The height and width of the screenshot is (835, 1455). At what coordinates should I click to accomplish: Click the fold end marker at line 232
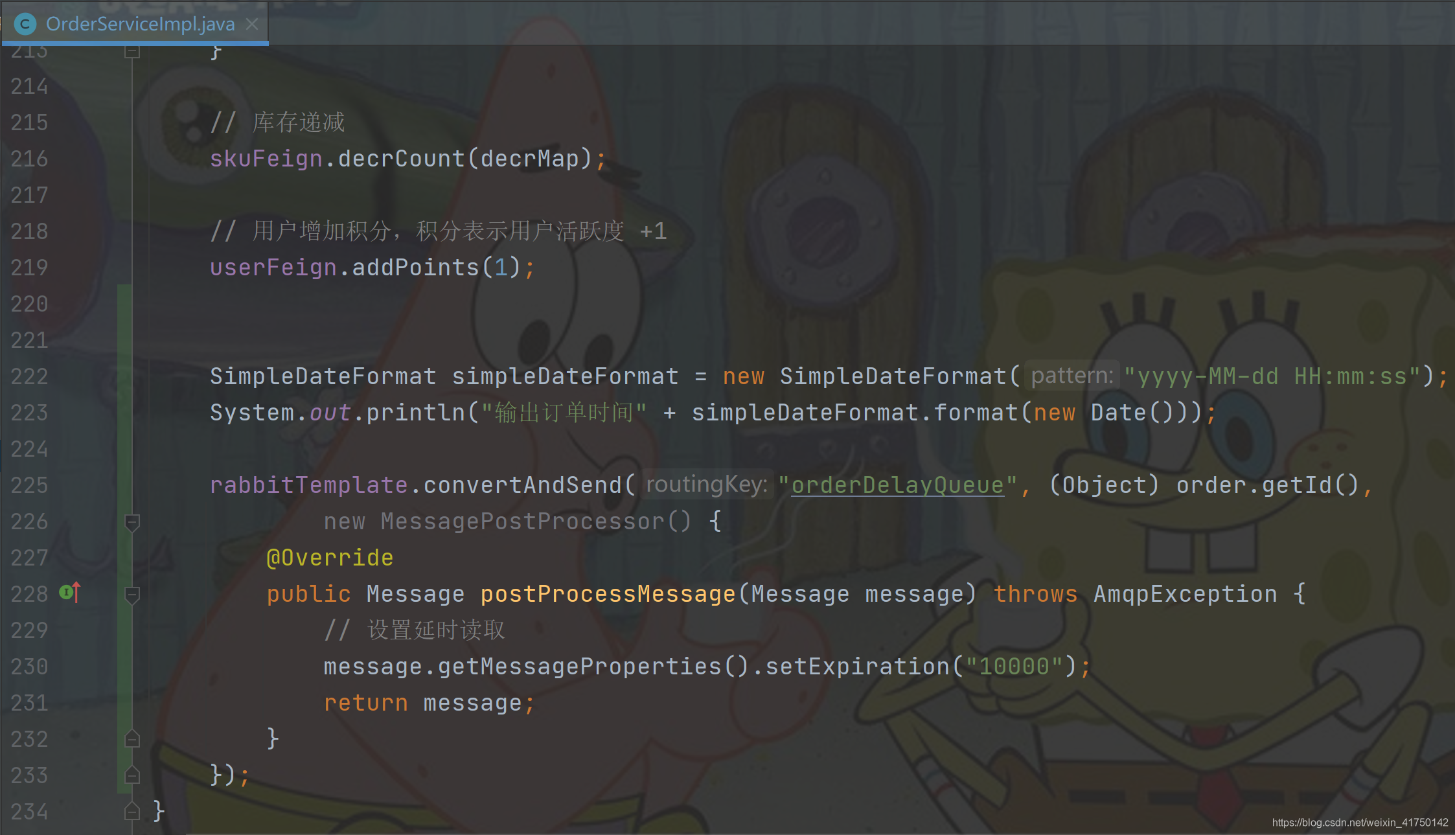coord(132,738)
